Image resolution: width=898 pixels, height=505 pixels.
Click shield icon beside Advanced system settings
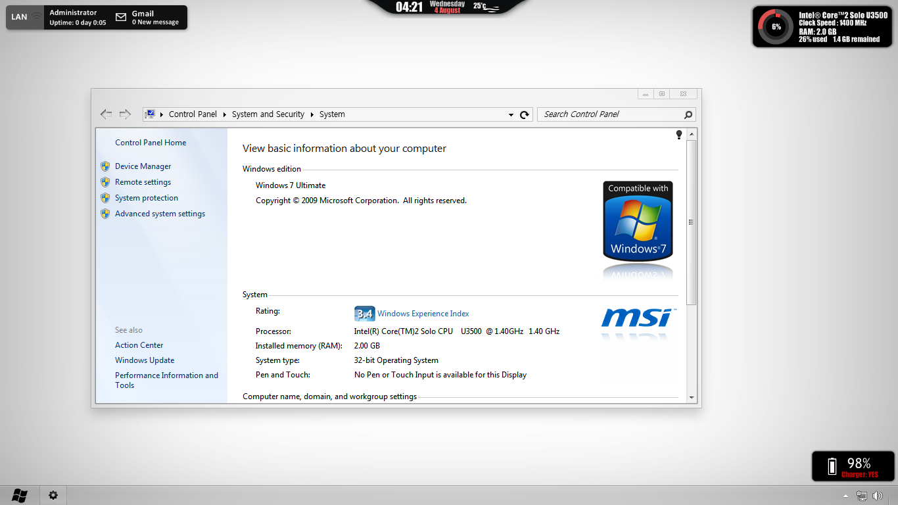pos(105,214)
